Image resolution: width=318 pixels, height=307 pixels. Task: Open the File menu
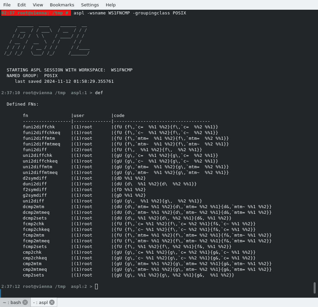[x=7, y=5]
